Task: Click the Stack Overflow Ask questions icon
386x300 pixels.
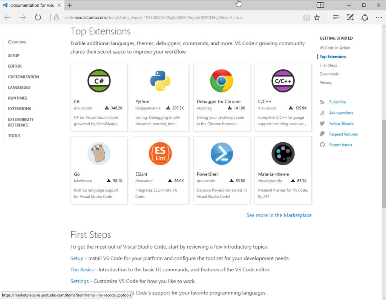Action: pos(322,113)
